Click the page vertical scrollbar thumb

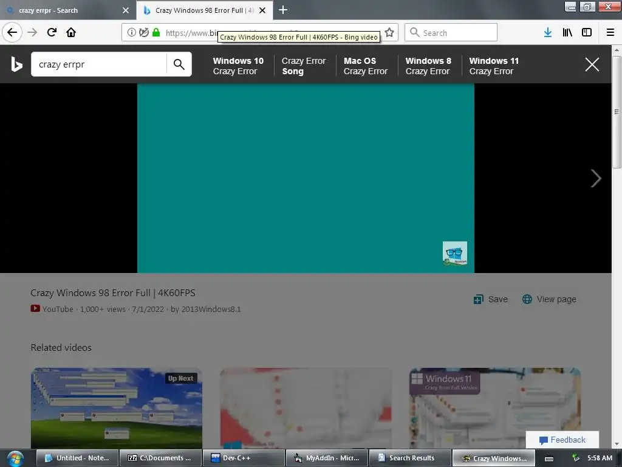tap(617, 112)
